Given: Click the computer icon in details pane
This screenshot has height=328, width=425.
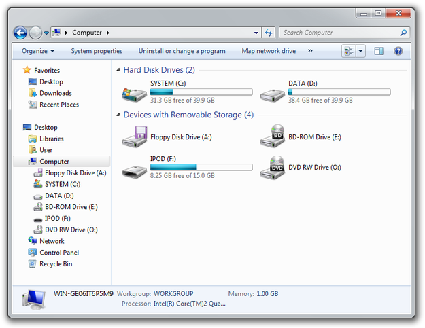Looking at the screenshot, I should coord(34,299).
